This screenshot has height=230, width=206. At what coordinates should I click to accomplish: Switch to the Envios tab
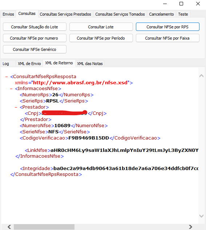pyautogui.click(x=8, y=14)
